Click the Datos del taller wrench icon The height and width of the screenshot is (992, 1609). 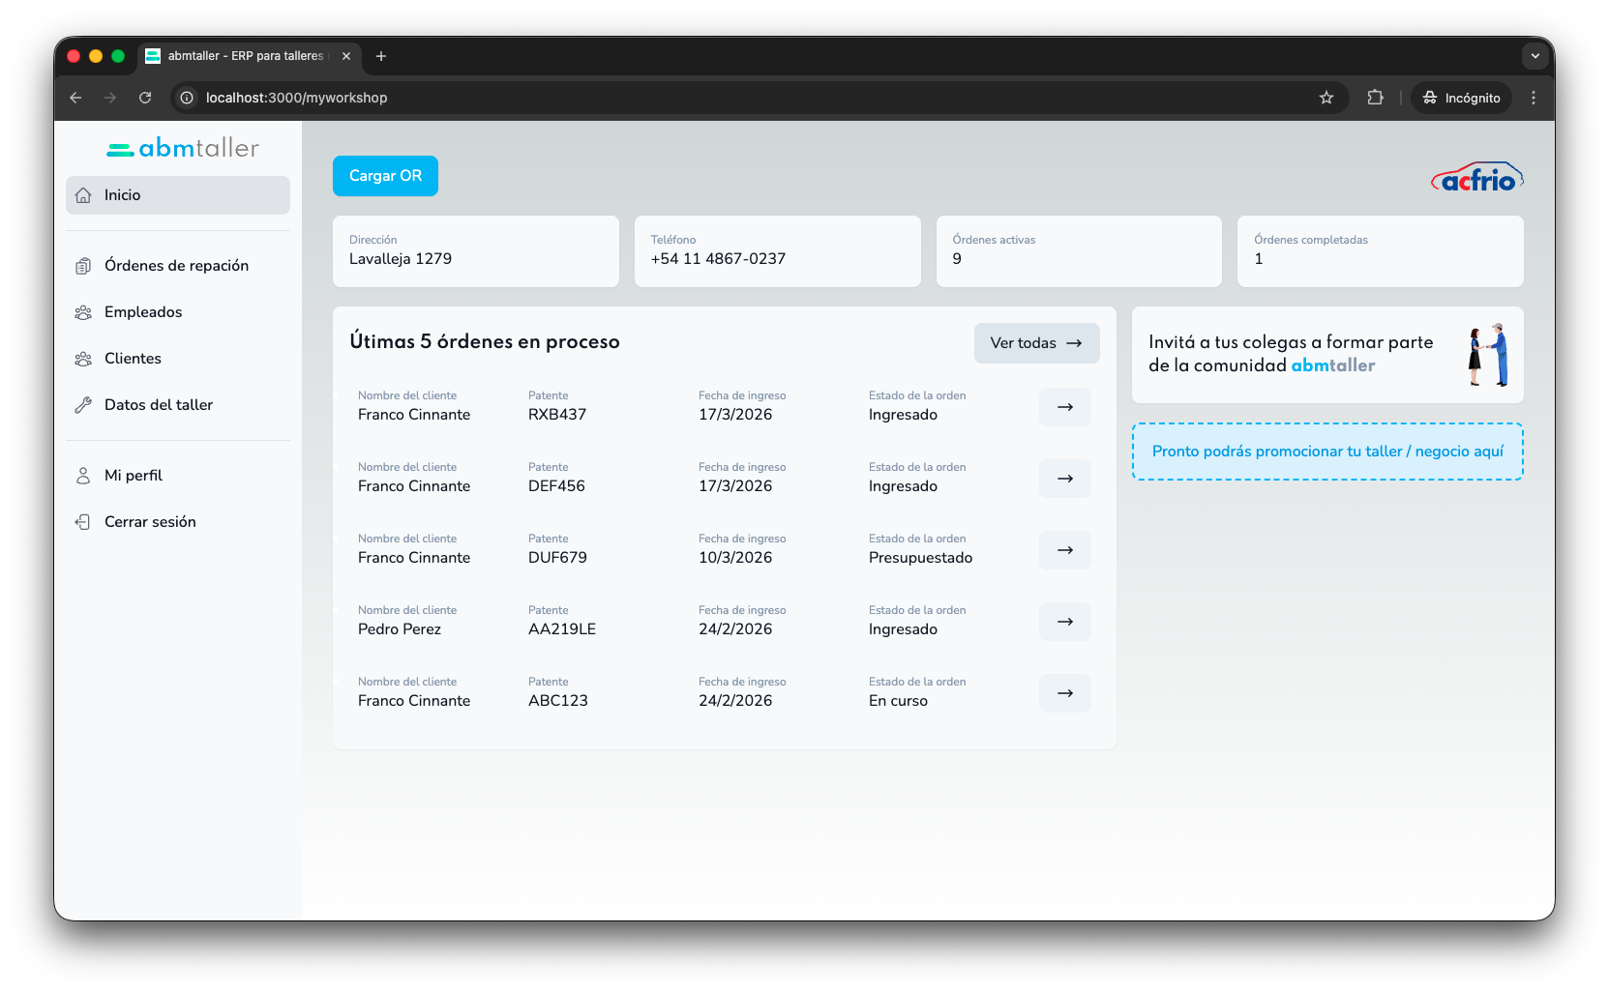pyautogui.click(x=83, y=405)
